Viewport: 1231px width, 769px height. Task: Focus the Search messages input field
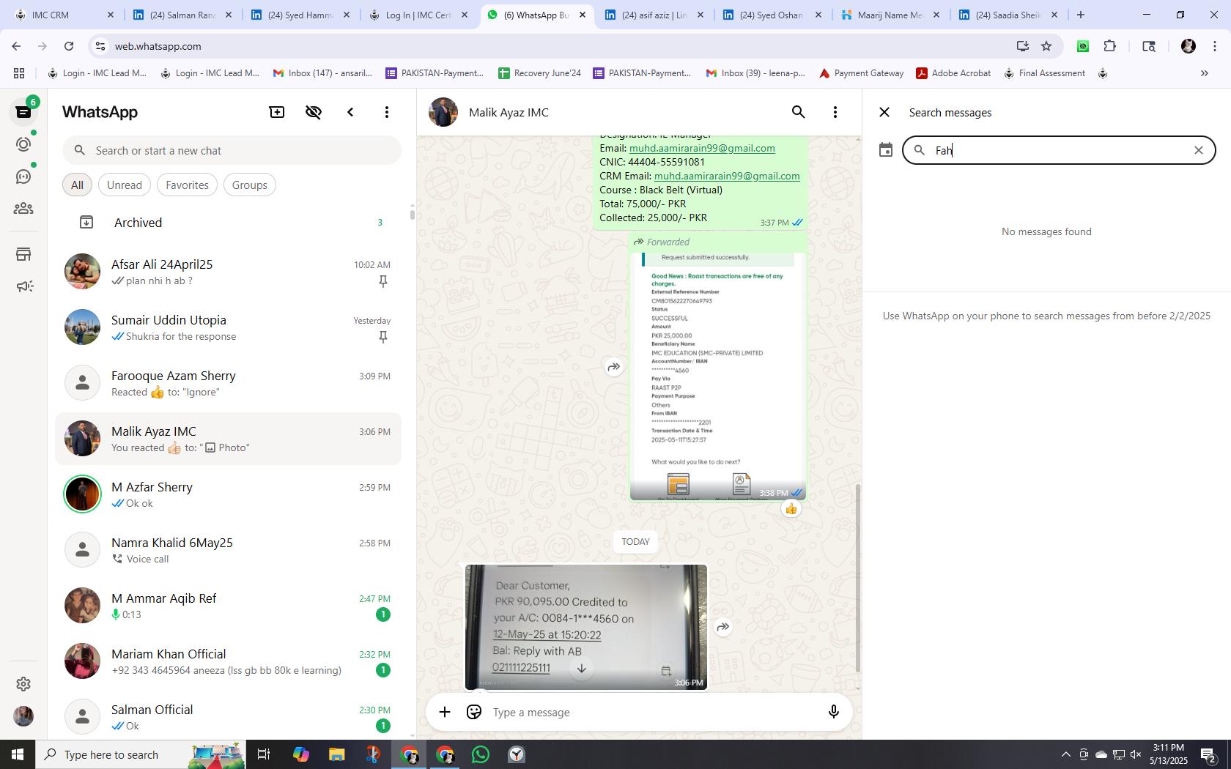[x=1059, y=150]
